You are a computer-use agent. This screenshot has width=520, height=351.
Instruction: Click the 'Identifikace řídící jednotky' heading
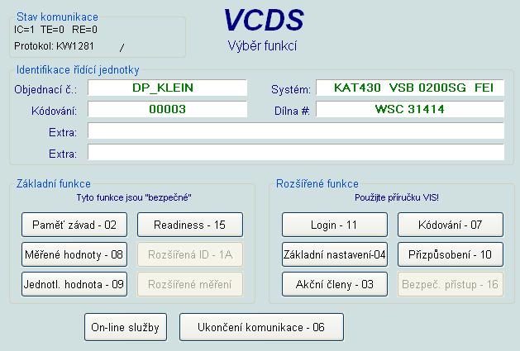(78, 70)
